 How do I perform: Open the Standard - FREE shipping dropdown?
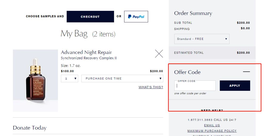click(202, 39)
